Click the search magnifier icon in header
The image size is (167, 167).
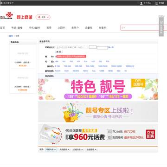[164, 28]
